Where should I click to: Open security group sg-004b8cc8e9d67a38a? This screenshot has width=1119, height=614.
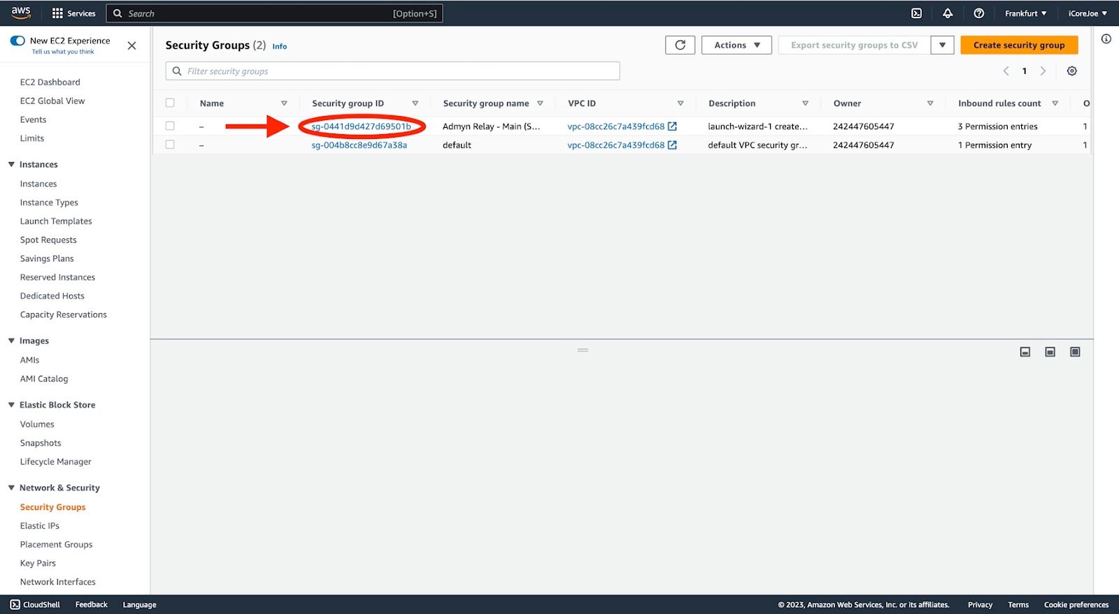[359, 145]
